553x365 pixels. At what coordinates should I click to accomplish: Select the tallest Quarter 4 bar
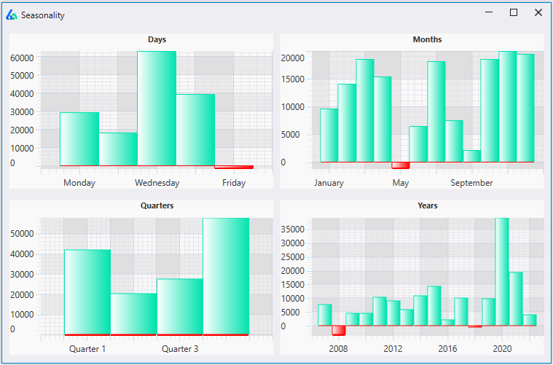226,277
